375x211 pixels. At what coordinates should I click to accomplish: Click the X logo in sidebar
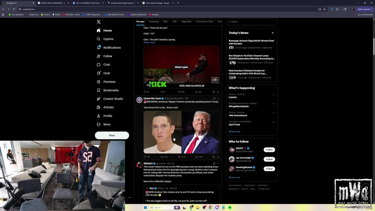coord(99,22)
